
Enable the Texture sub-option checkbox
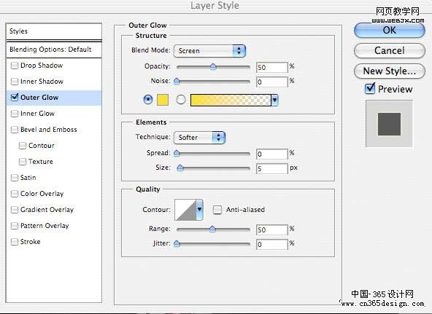click(x=23, y=162)
